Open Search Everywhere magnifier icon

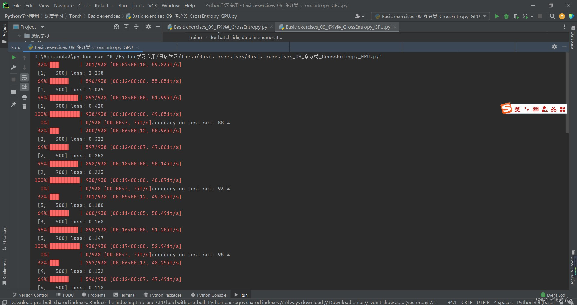(552, 16)
